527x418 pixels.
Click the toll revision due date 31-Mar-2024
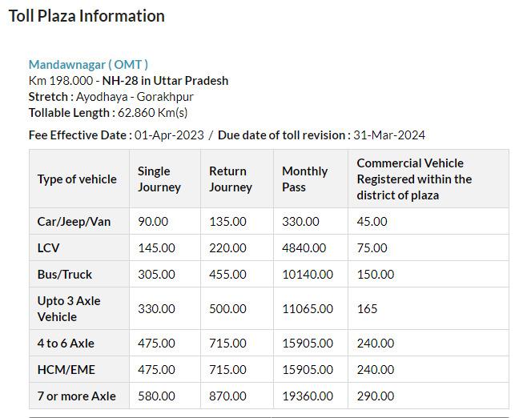click(388, 135)
